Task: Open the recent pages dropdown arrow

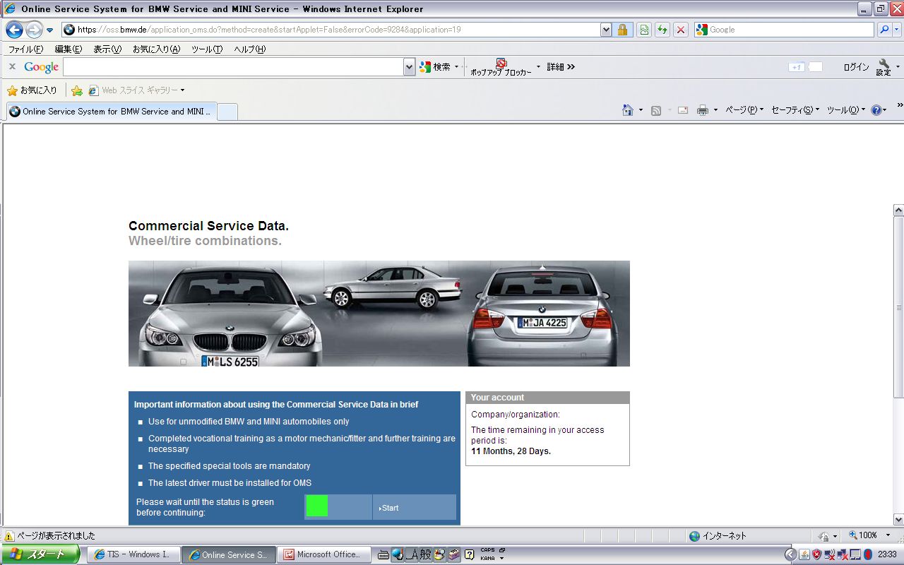Action: [50, 30]
